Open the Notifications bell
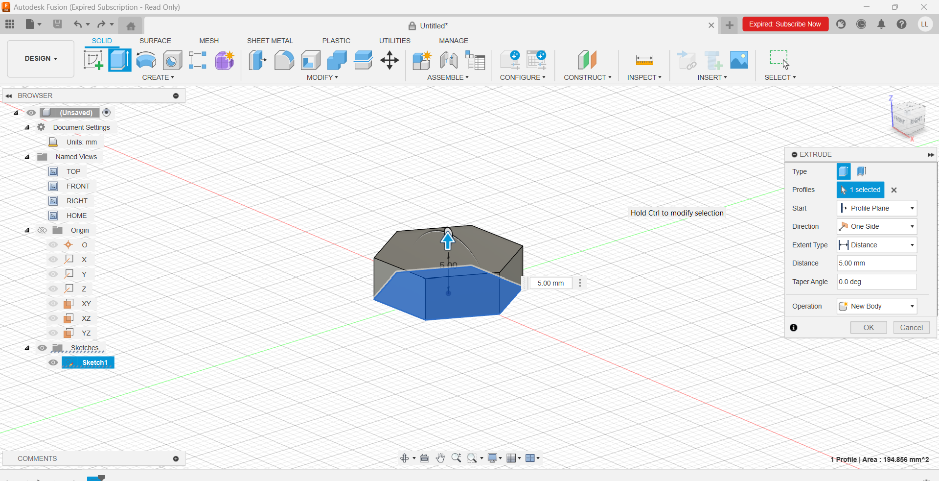Viewport: 939px width, 481px height. pos(881,24)
